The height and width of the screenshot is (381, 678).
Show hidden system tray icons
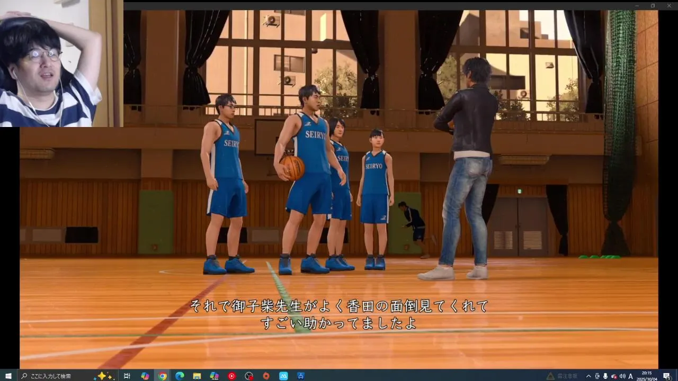[588, 376]
